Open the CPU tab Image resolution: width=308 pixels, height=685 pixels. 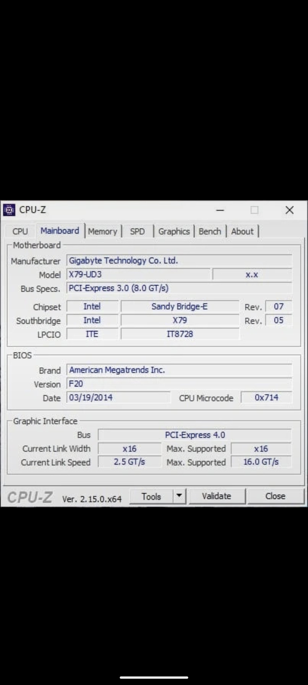(20, 231)
